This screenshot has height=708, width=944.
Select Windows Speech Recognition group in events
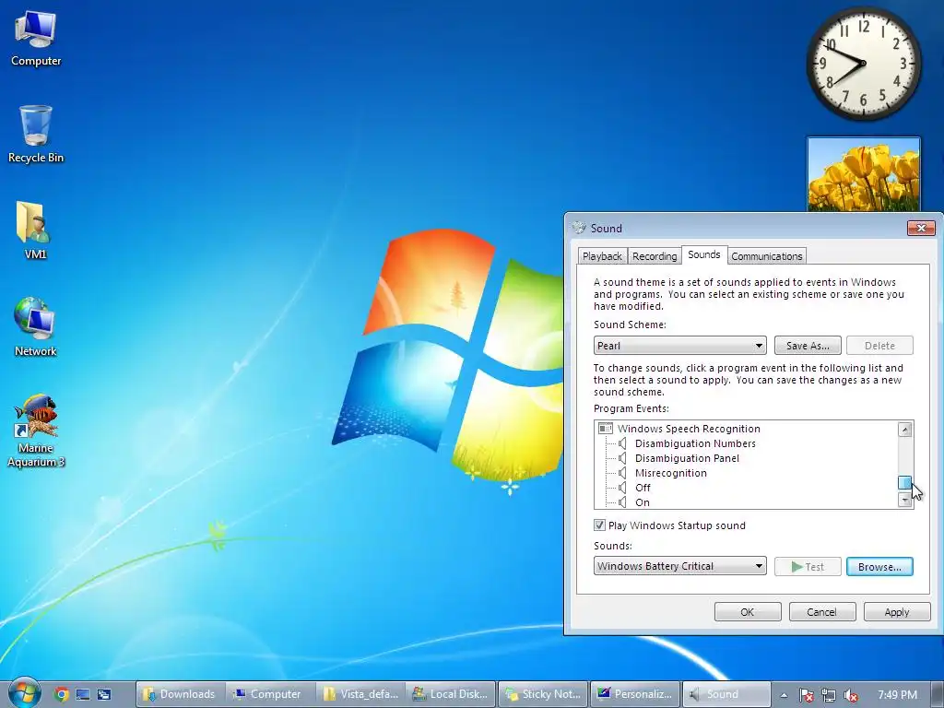689,429
